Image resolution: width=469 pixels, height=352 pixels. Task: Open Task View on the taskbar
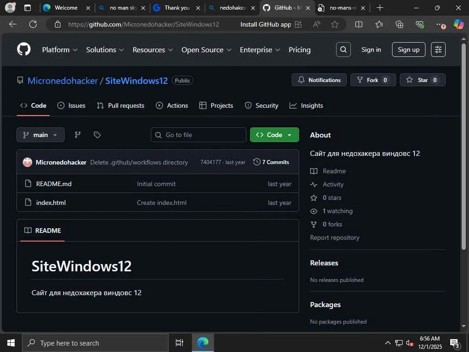[x=179, y=343]
